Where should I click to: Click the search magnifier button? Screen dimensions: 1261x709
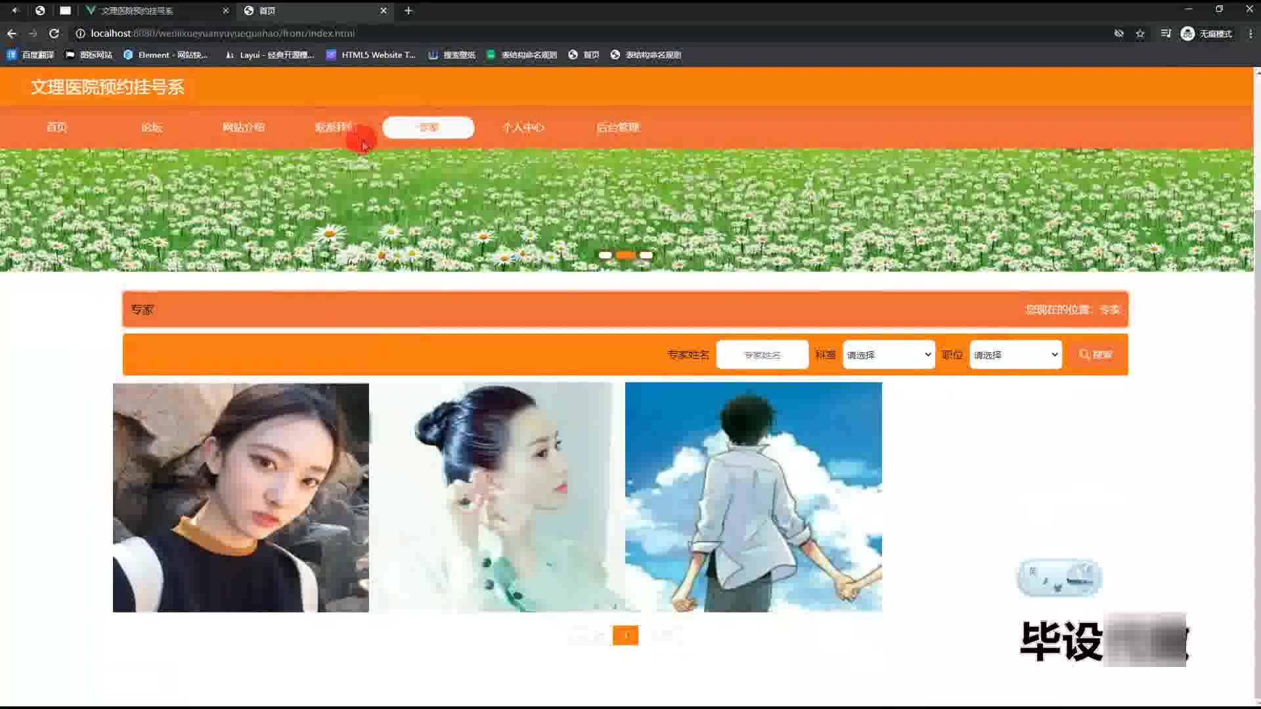(x=1095, y=354)
